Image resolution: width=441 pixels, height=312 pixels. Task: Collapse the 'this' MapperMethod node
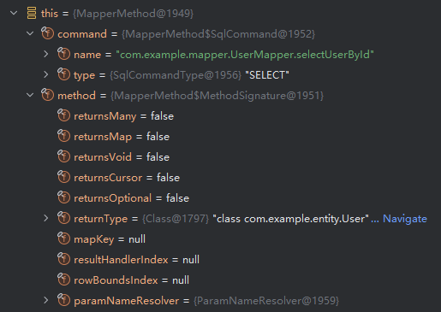point(14,13)
